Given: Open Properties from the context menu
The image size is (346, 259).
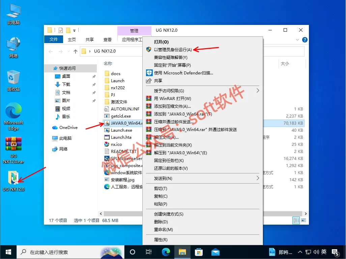Looking at the screenshot, I should pyautogui.click(x=203, y=239).
